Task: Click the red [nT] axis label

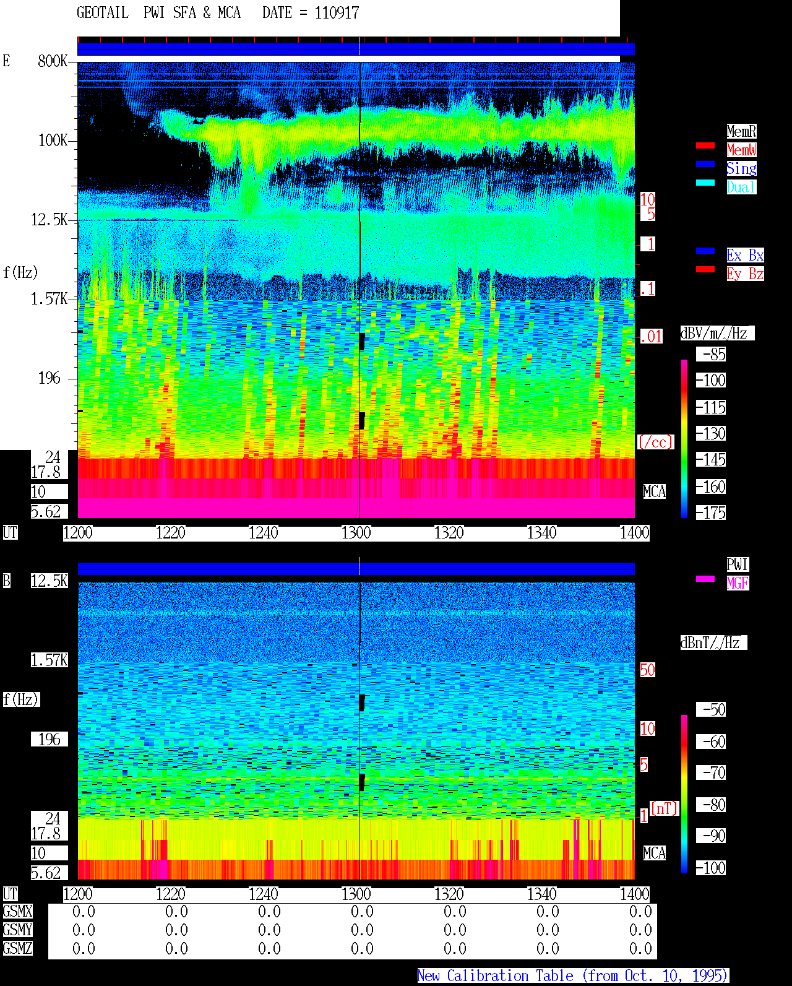Action: 665,808
